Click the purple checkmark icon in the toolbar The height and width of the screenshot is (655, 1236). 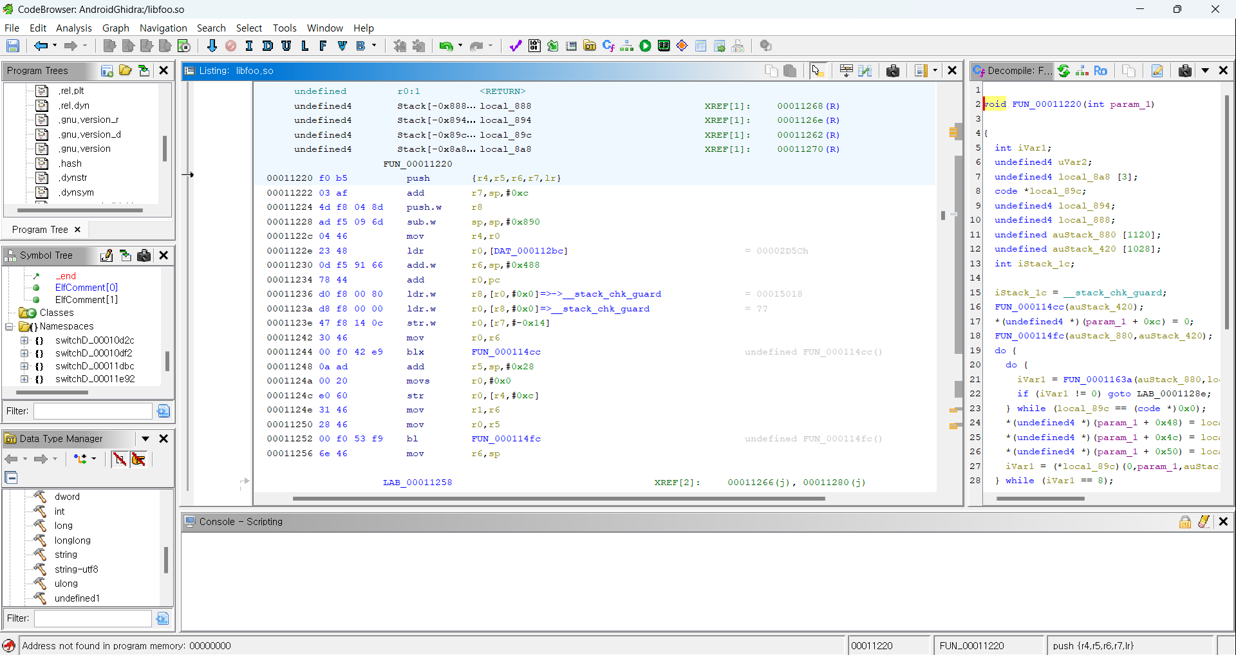coord(515,46)
